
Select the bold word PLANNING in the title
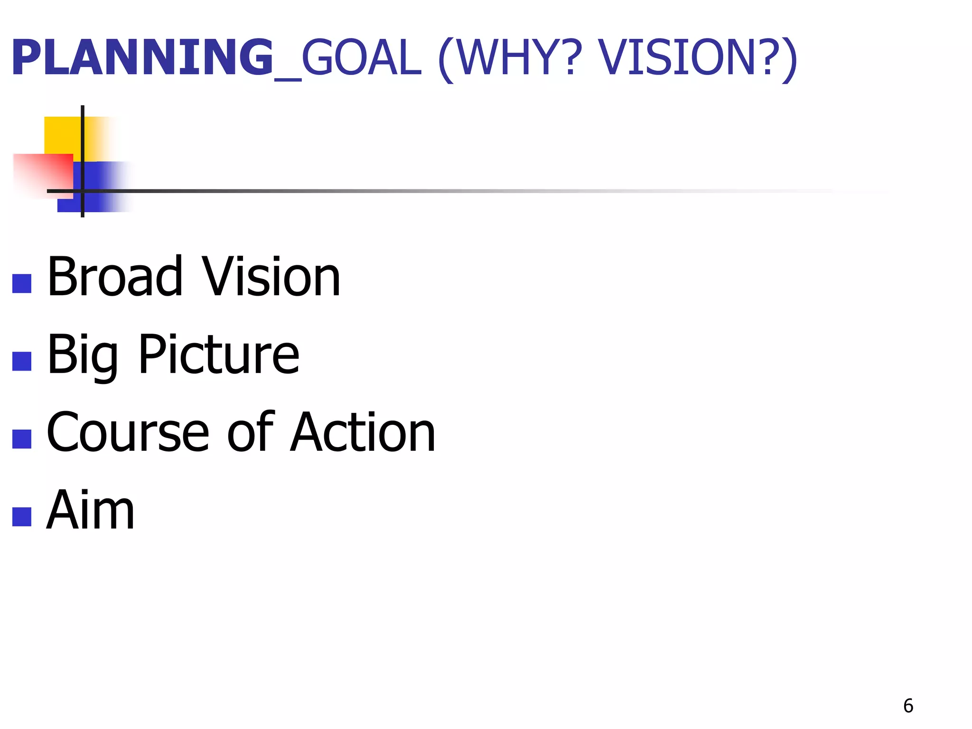tap(142, 58)
